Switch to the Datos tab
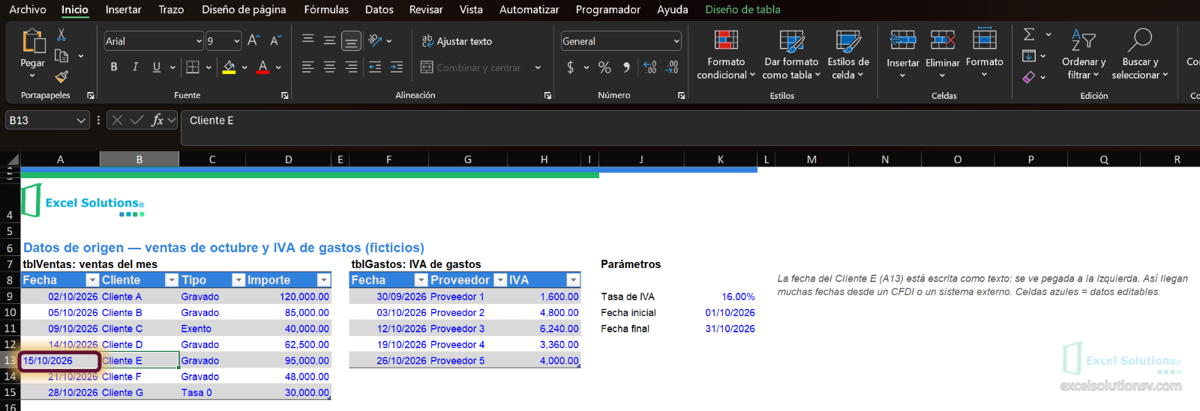Viewport: 1200px width, 411px height. click(x=379, y=10)
